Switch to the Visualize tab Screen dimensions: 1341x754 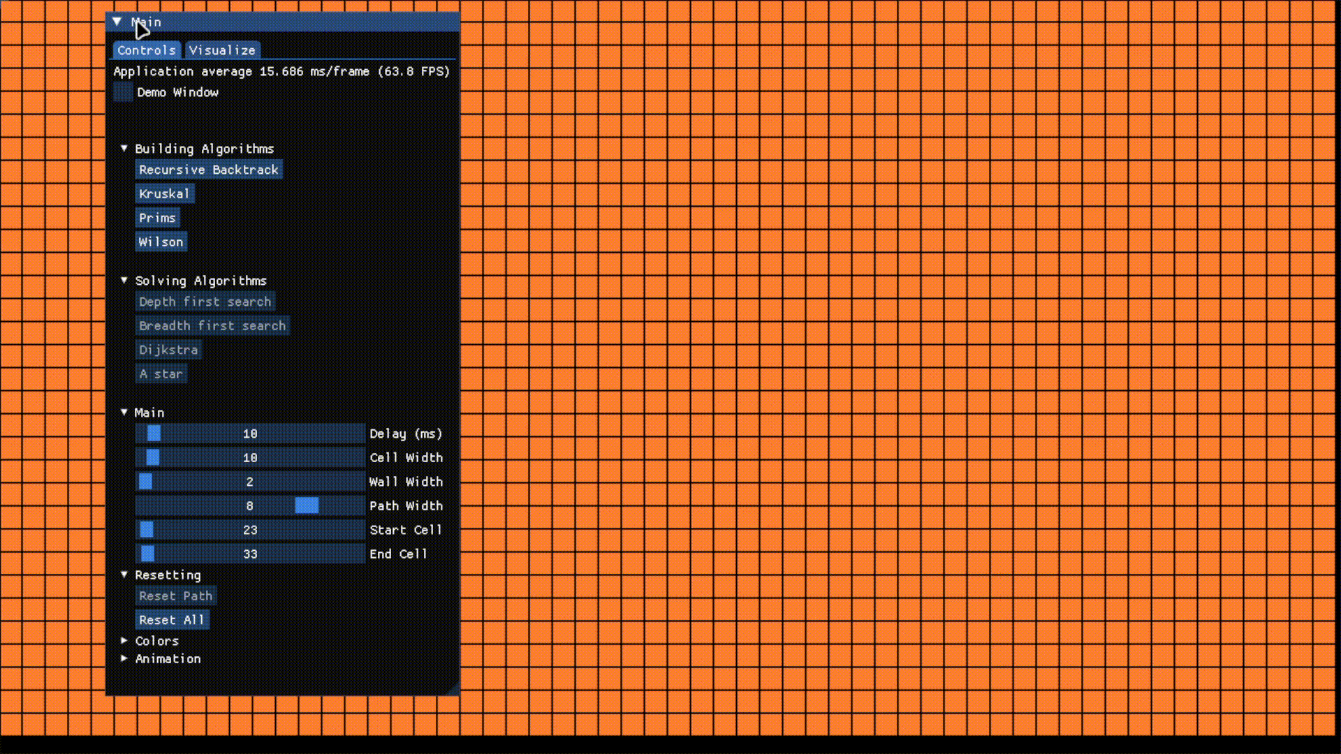click(222, 50)
